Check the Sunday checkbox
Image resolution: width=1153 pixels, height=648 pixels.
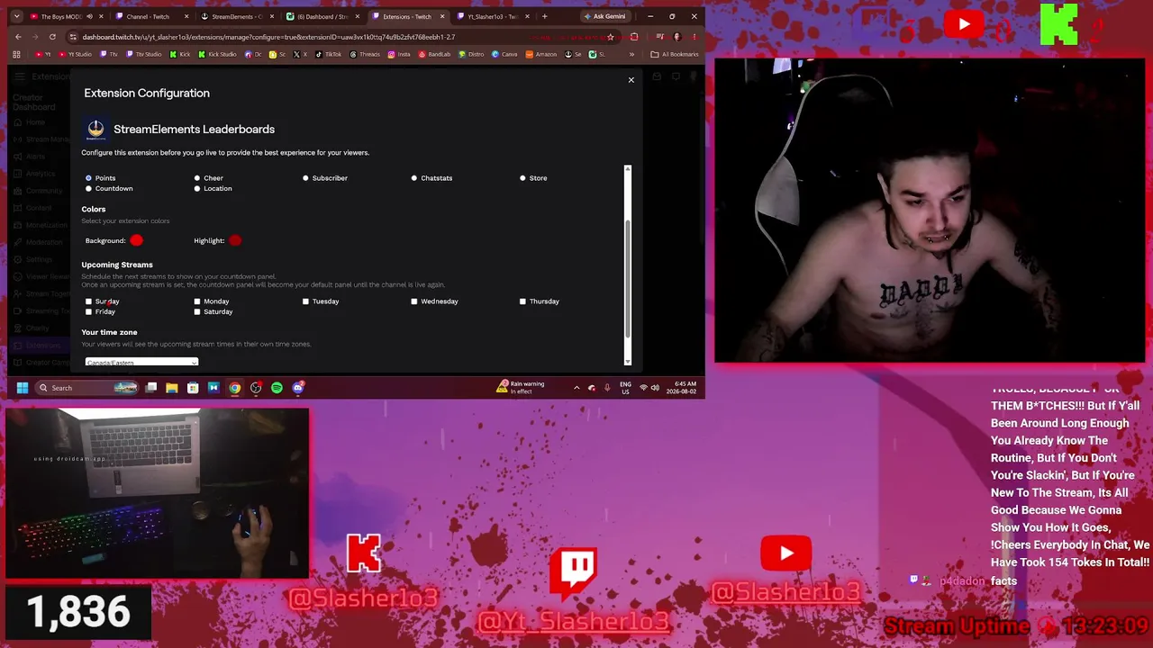point(88,301)
